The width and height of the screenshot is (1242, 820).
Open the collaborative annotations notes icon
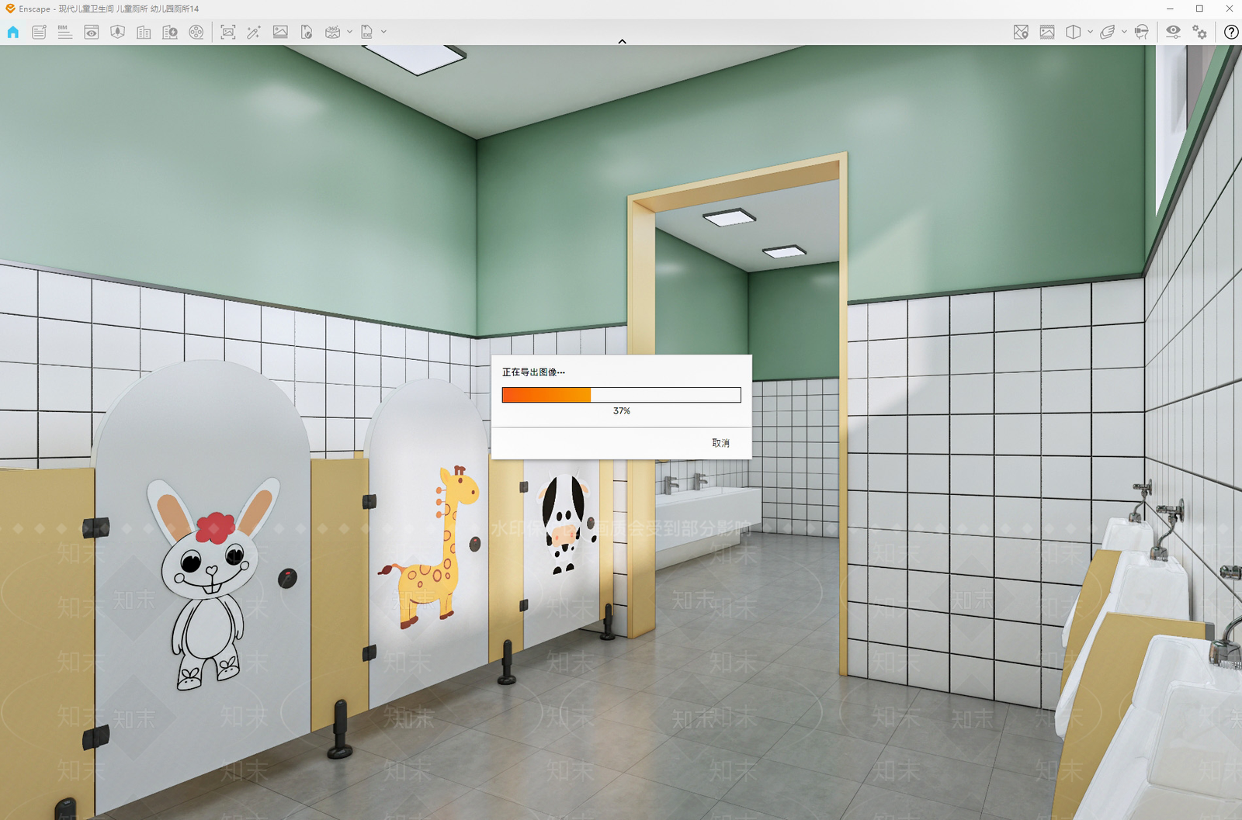pos(39,32)
